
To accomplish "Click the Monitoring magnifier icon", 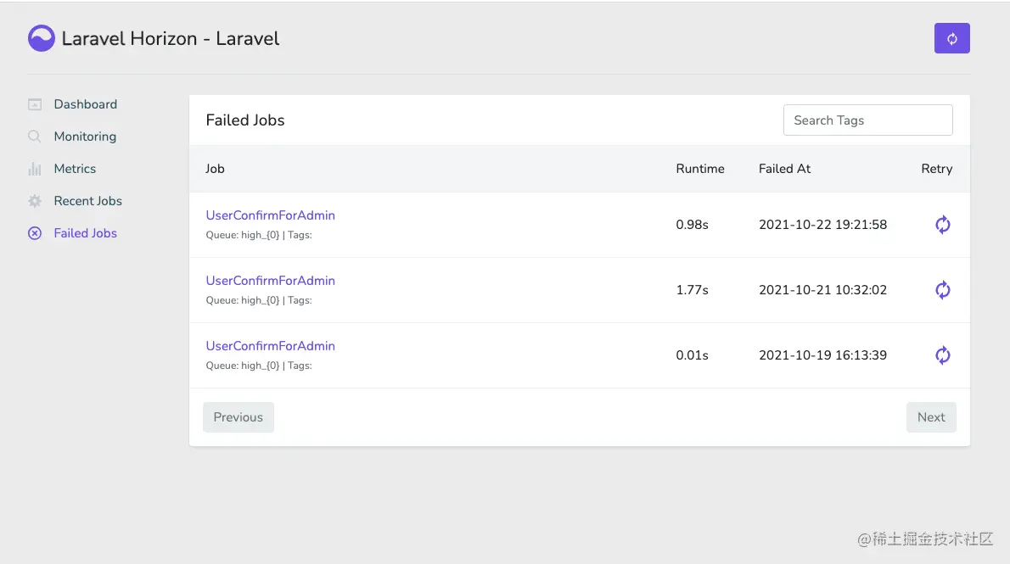I will (x=35, y=137).
